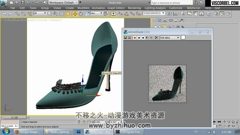
Task: Activate the Select and Move tool
Action: click(75, 14)
